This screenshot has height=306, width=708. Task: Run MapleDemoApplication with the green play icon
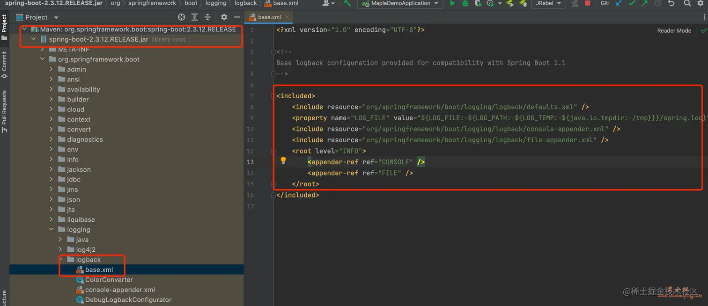coord(452,3)
